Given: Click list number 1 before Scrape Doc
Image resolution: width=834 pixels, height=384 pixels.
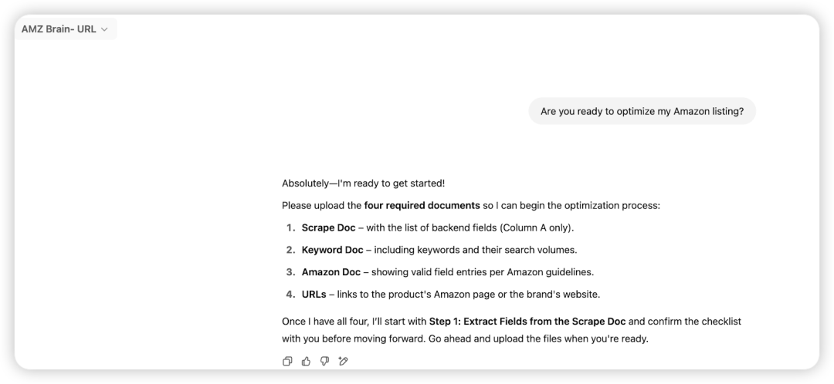Looking at the screenshot, I should 290,227.
